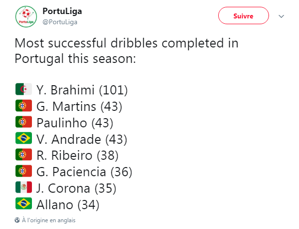Click the 'Most successful dribbles' tweet text
299x229 pixels.
point(126,51)
